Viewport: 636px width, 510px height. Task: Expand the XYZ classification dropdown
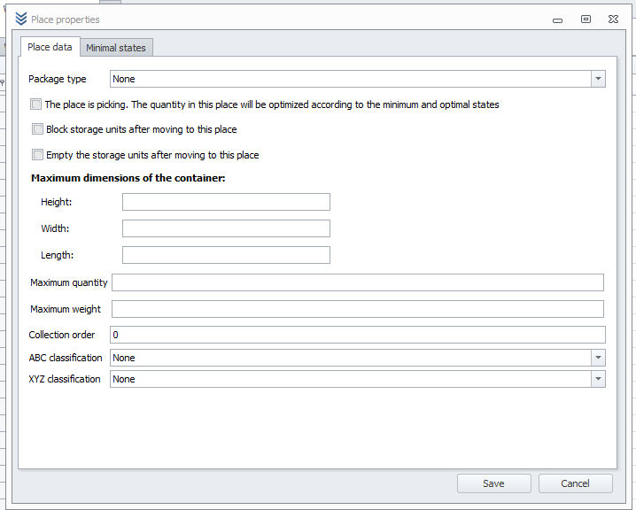598,379
